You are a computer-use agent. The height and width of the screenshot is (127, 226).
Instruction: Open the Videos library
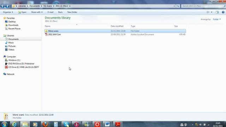tap(11, 50)
